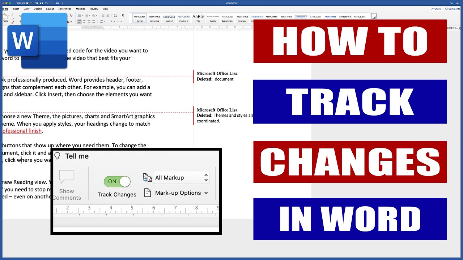
Task: Align text left
Action: (x=79, y=21)
